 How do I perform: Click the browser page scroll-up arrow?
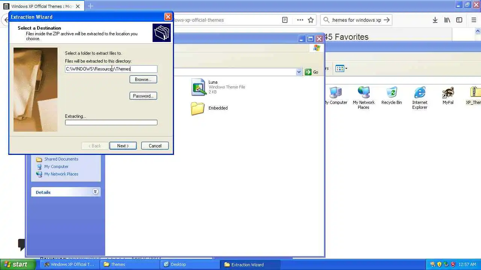[x=478, y=31]
